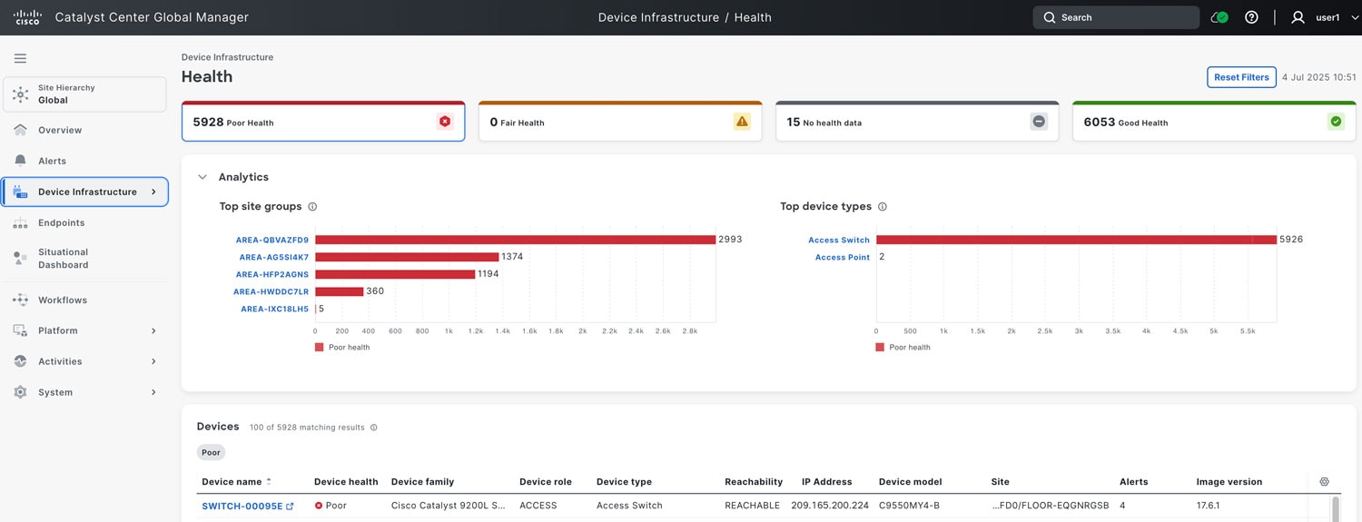Click info icon next to Top site groups
The height and width of the screenshot is (522, 1362).
(x=312, y=207)
